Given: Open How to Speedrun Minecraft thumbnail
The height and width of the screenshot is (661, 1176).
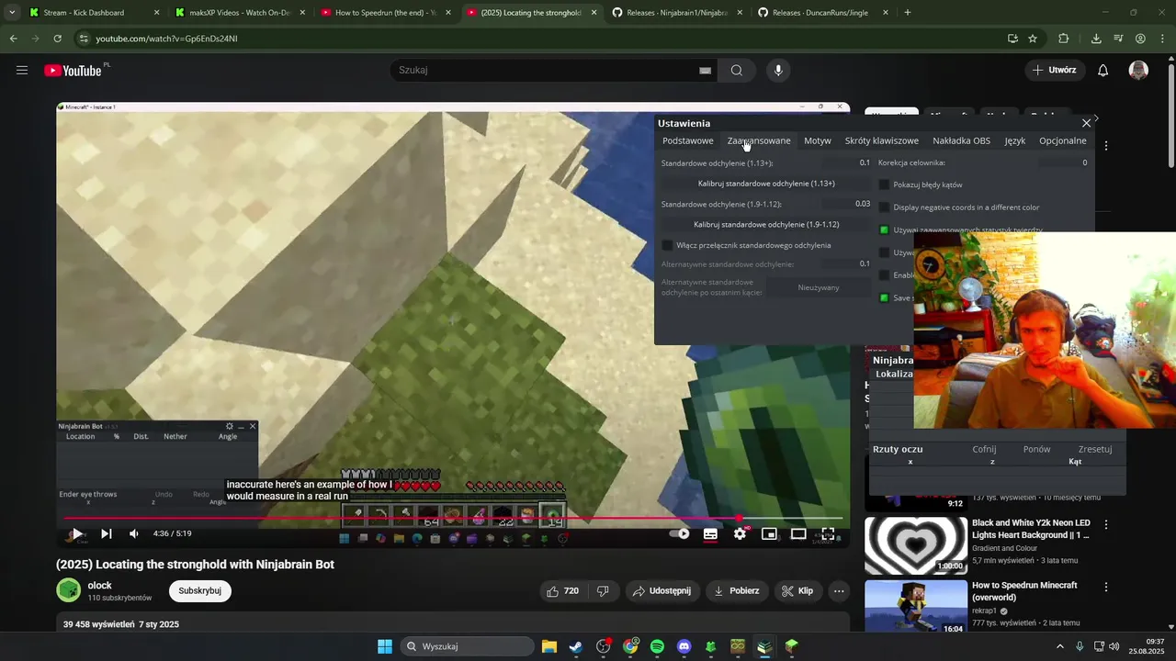Looking at the screenshot, I should coord(916,608).
